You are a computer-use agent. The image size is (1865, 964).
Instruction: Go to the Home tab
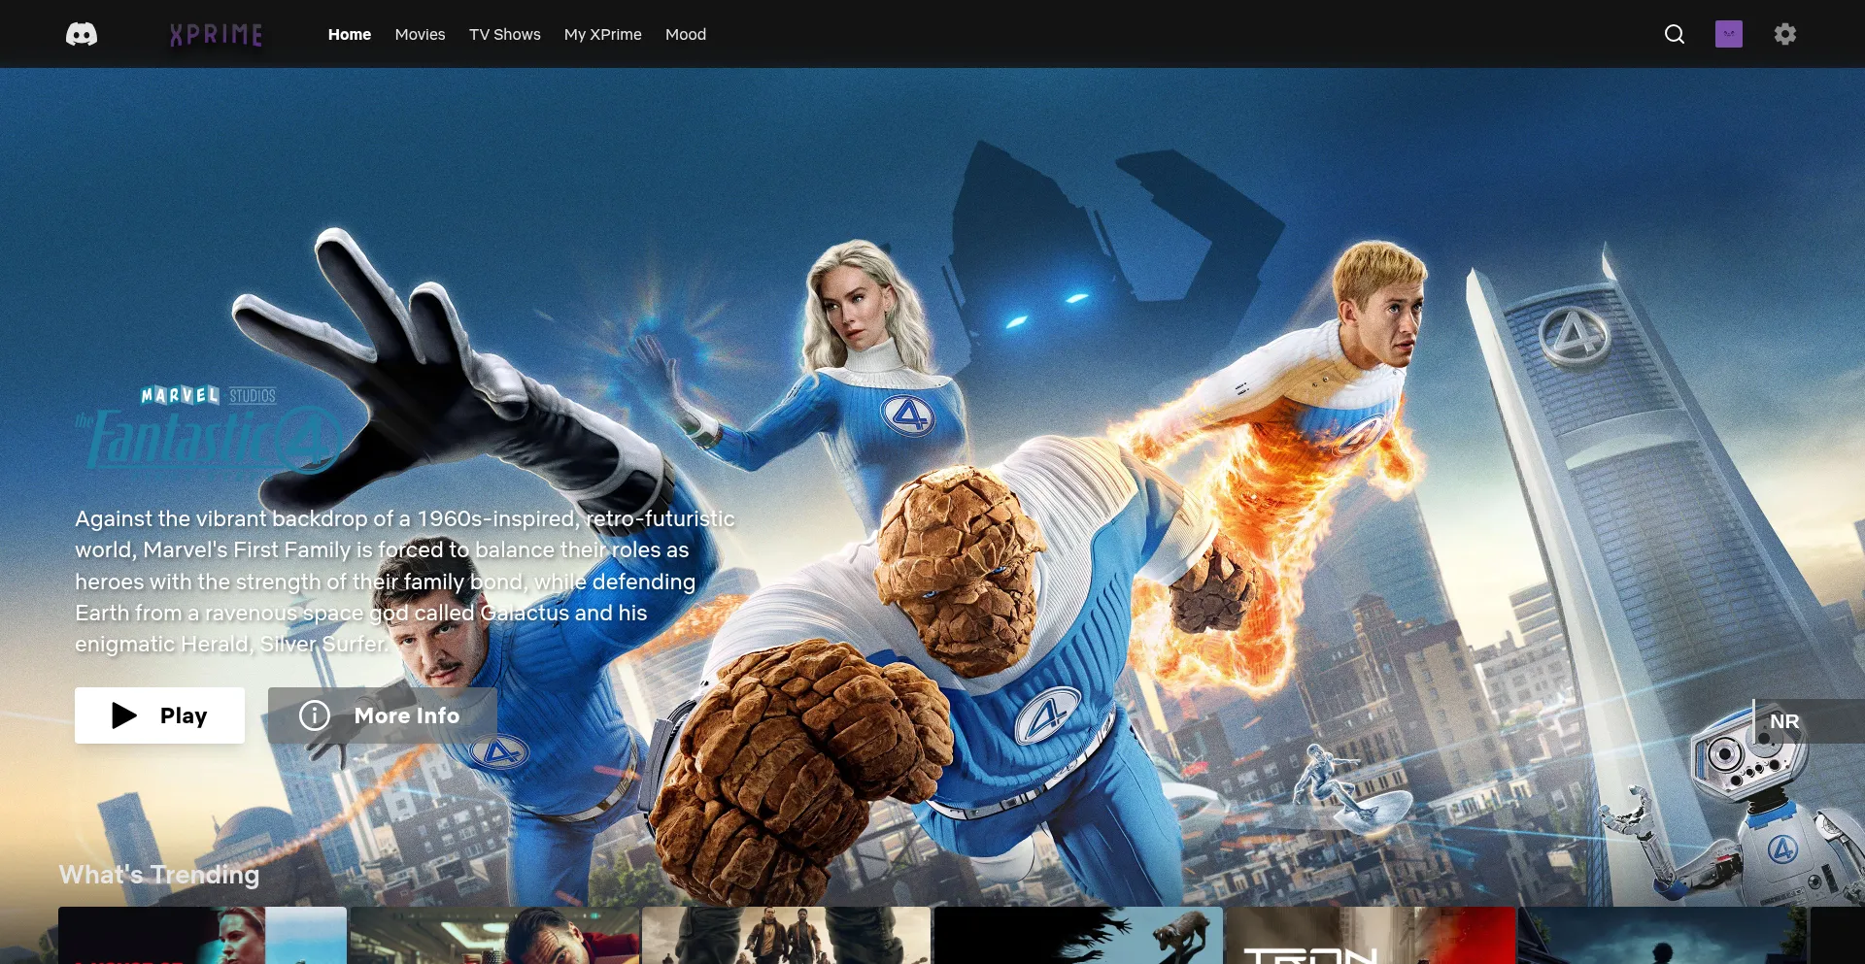coord(349,35)
